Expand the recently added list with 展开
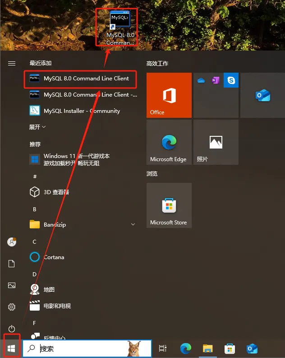This screenshot has height=358, width=285. (x=37, y=127)
